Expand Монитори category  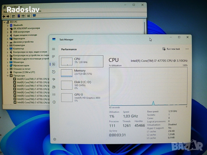coord(7,62)
